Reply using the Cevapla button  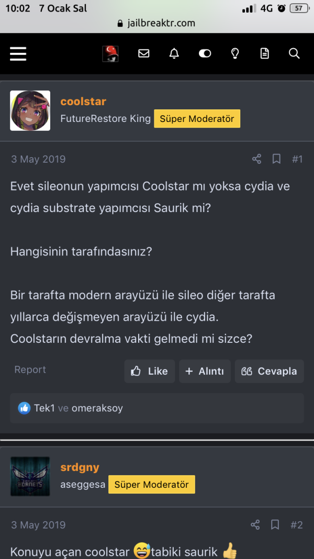click(x=269, y=371)
